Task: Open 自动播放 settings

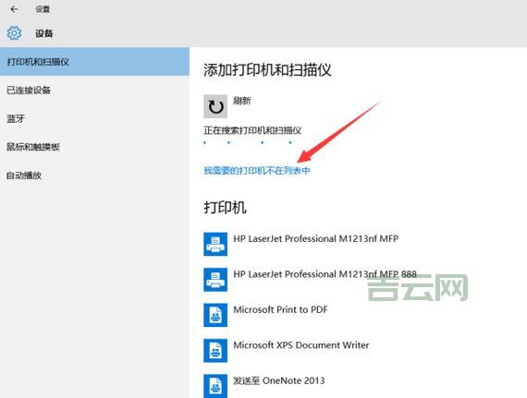Action: pyautogui.click(x=95, y=175)
